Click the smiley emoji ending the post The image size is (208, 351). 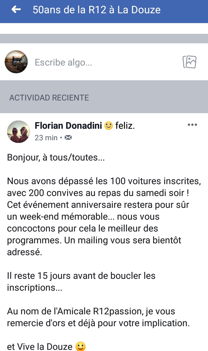81,346
